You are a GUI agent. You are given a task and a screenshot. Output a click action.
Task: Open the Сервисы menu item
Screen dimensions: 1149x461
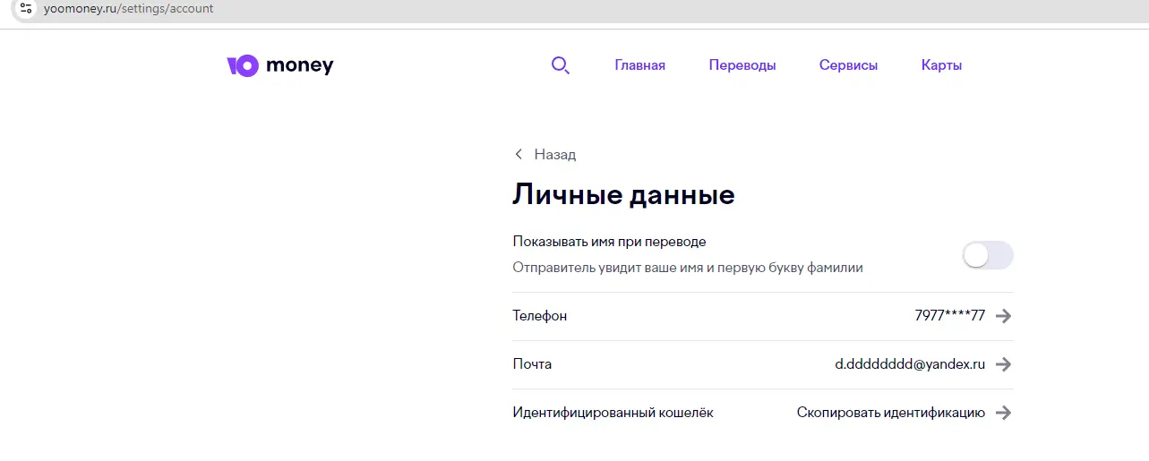pyautogui.click(x=849, y=65)
